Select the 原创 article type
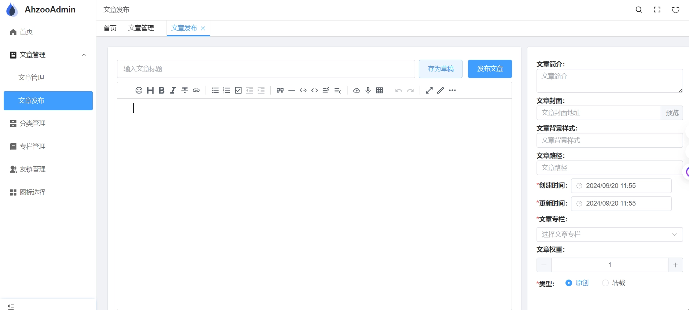 click(569, 283)
